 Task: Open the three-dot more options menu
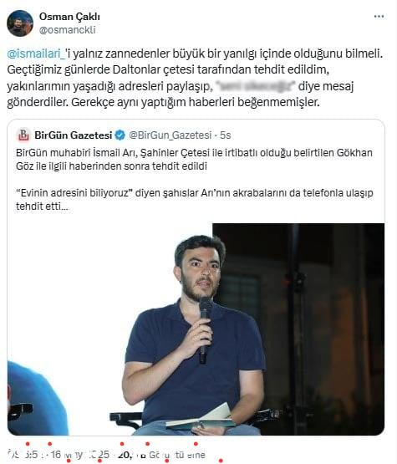[x=379, y=17]
